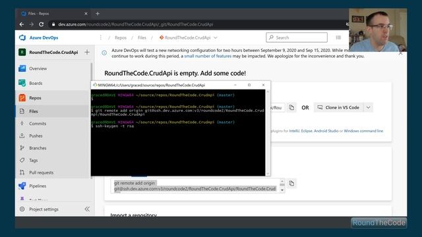Viewport: 422px width, 237px height.
Task: Click the Tags icon in sidebar
Action: click(x=22, y=160)
